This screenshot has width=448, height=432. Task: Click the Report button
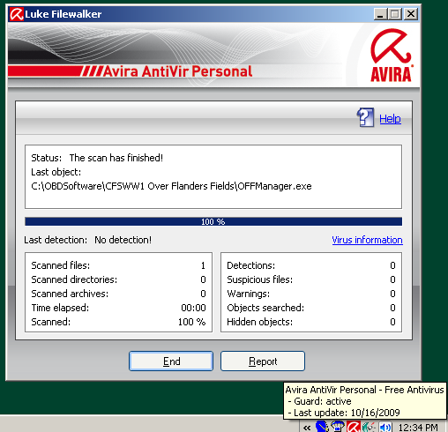[x=263, y=361]
